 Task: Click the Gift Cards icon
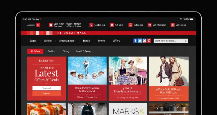(x=112, y=25)
